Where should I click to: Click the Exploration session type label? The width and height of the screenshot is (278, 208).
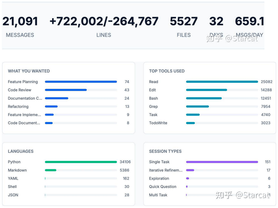pos(160,178)
